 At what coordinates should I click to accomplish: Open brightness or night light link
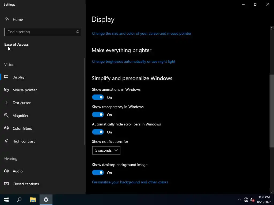pyautogui.click(x=134, y=62)
